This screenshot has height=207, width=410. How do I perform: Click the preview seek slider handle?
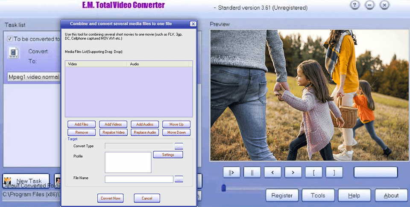[223, 188]
